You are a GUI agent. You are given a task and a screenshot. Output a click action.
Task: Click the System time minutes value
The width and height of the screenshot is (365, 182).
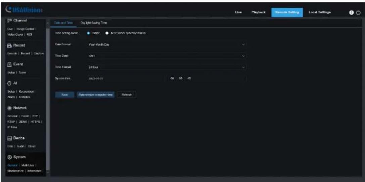coord(180,79)
